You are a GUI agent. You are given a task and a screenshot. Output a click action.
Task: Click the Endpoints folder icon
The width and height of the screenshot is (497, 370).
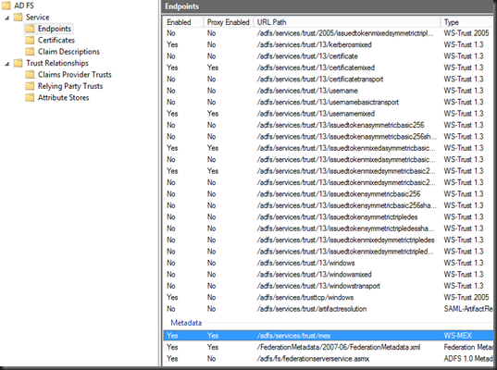pos(30,29)
